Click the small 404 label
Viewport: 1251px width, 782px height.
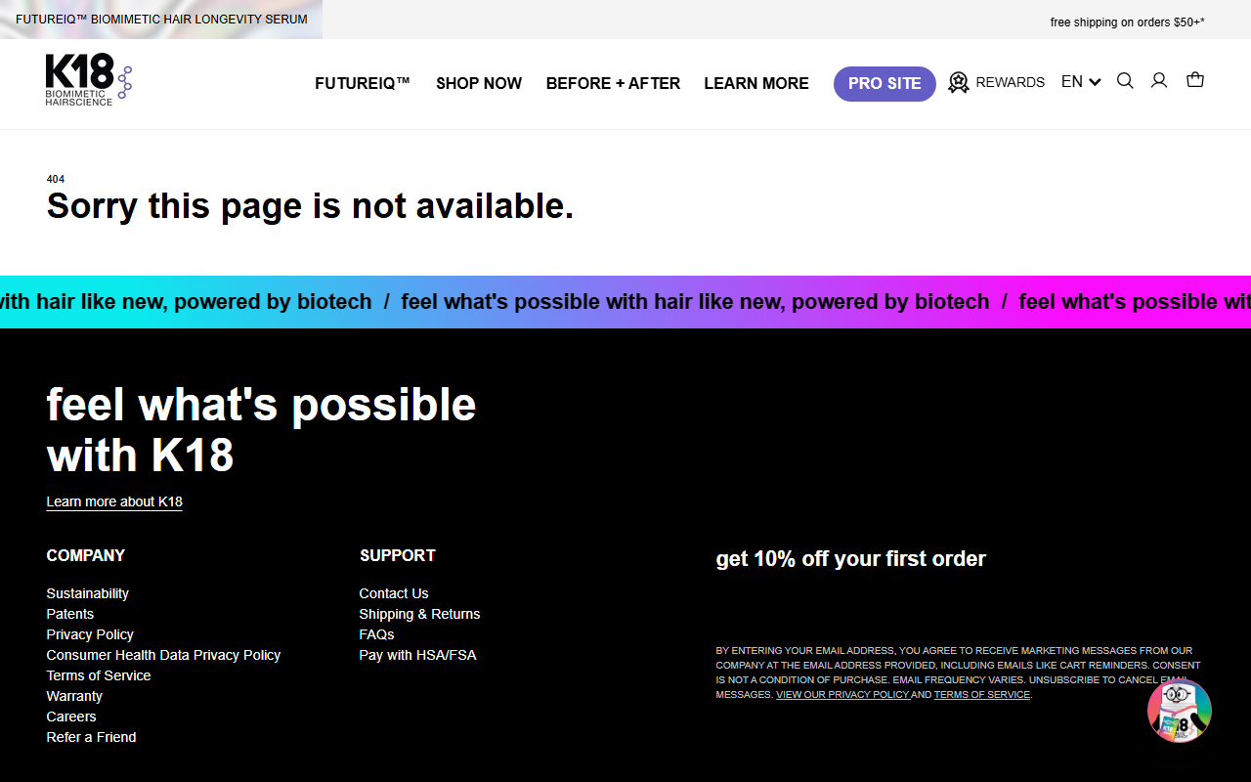56,179
